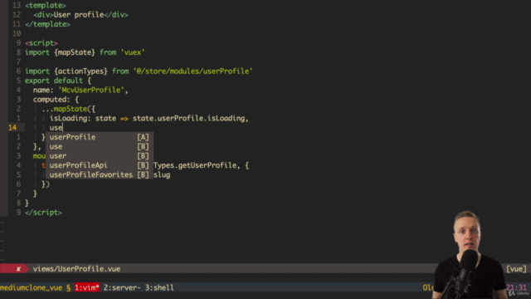Click the current line number 14
Image resolution: width=531 pixels, height=299 pixels.
point(12,128)
